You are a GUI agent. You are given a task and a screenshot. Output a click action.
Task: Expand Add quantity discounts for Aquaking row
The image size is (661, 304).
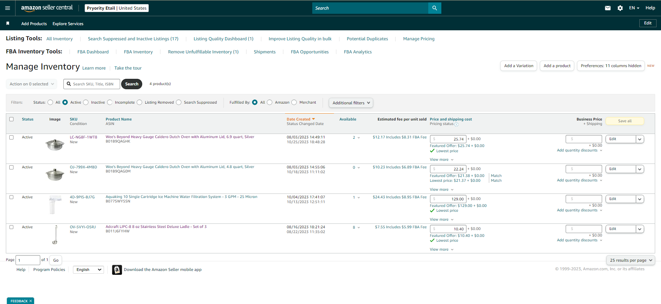point(580,210)
